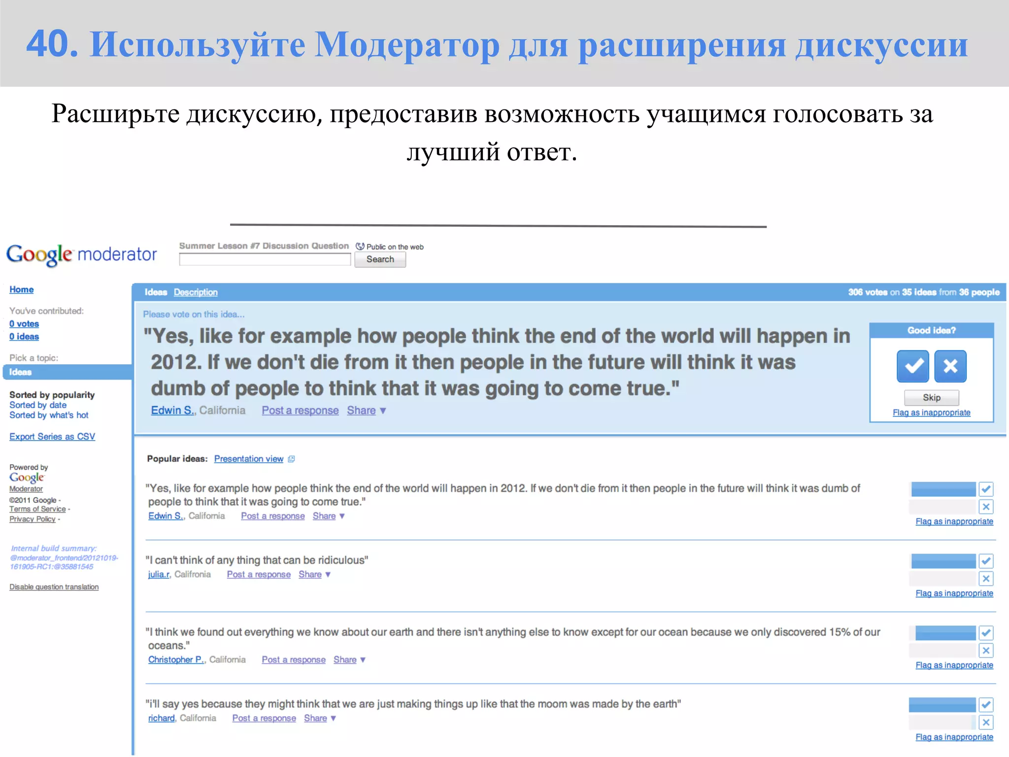Screen dimensions: 1009x757
Task: Vote yes on richard's idea
Action: click(x=986, y=705)
